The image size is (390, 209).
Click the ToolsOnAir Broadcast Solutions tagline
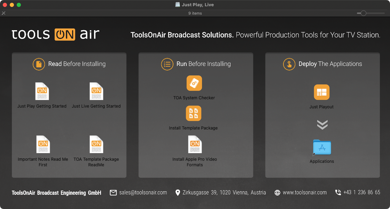(256, 35)
